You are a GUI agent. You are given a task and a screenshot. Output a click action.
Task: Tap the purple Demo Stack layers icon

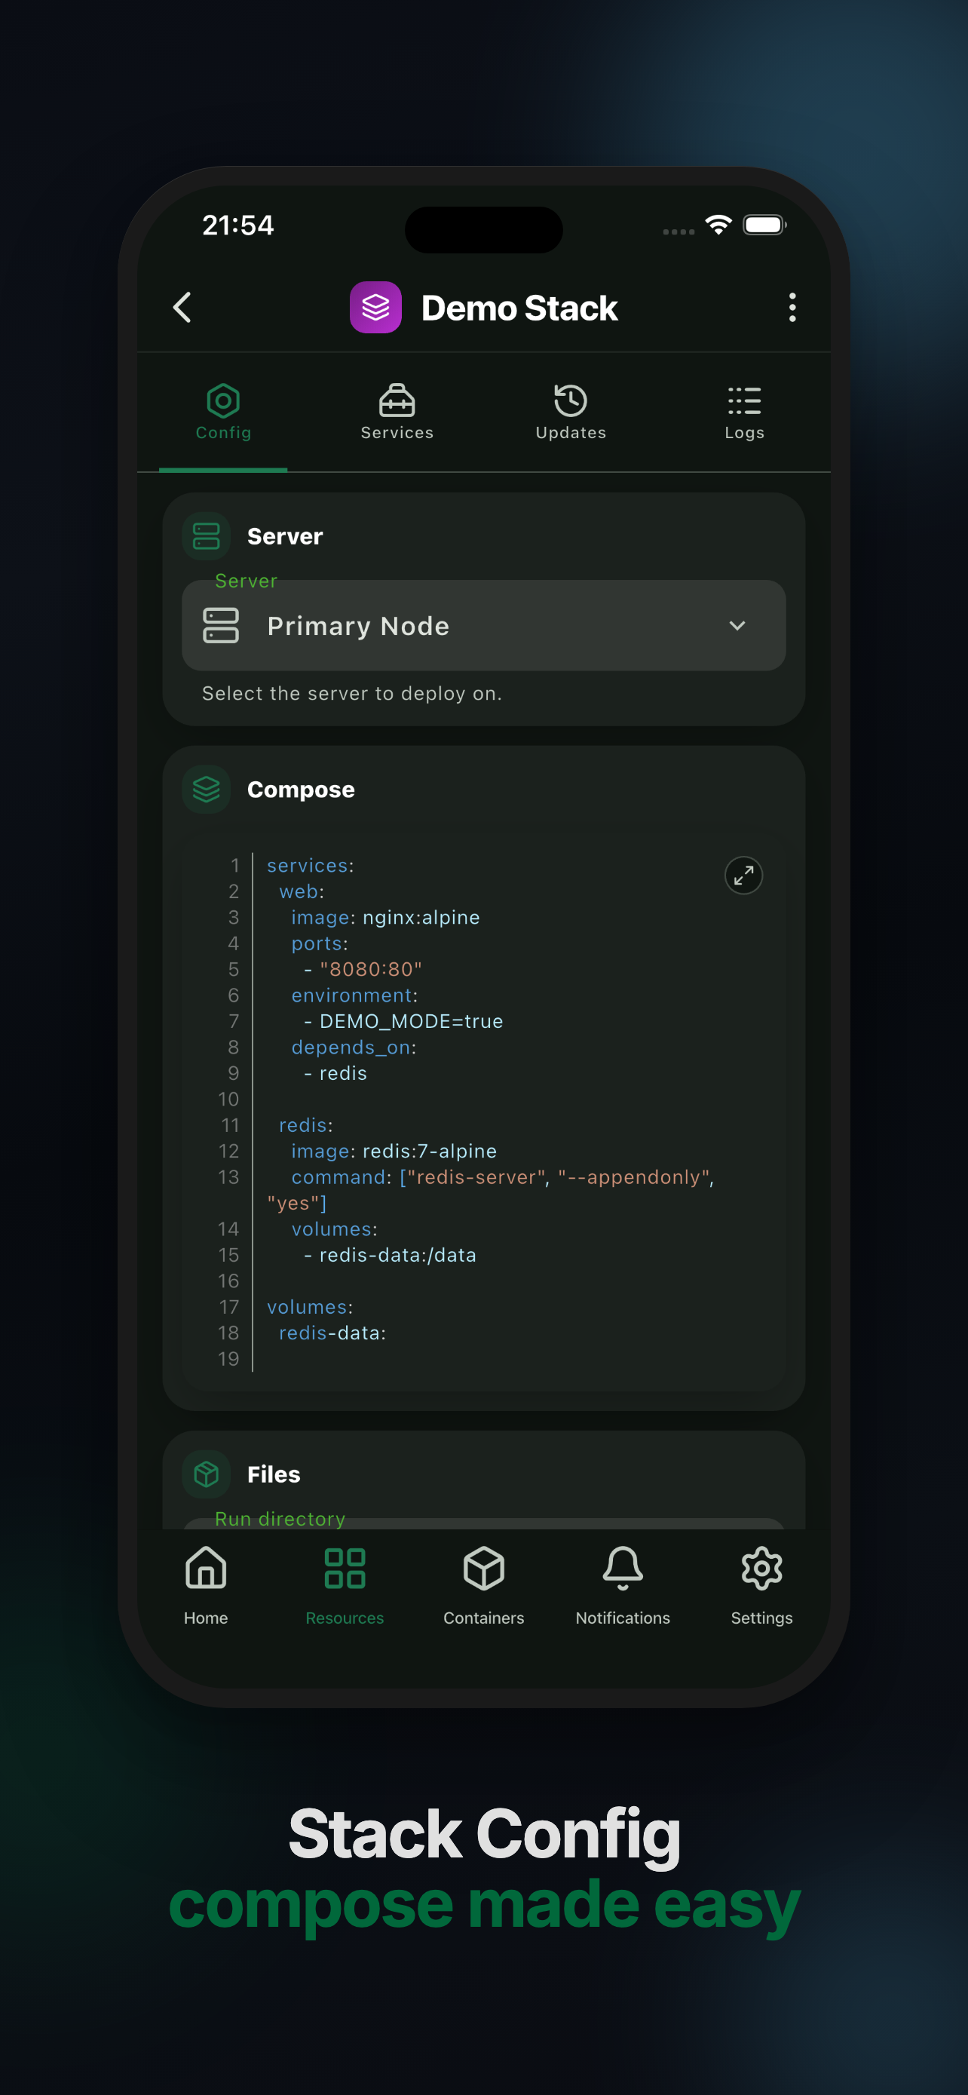375,308
